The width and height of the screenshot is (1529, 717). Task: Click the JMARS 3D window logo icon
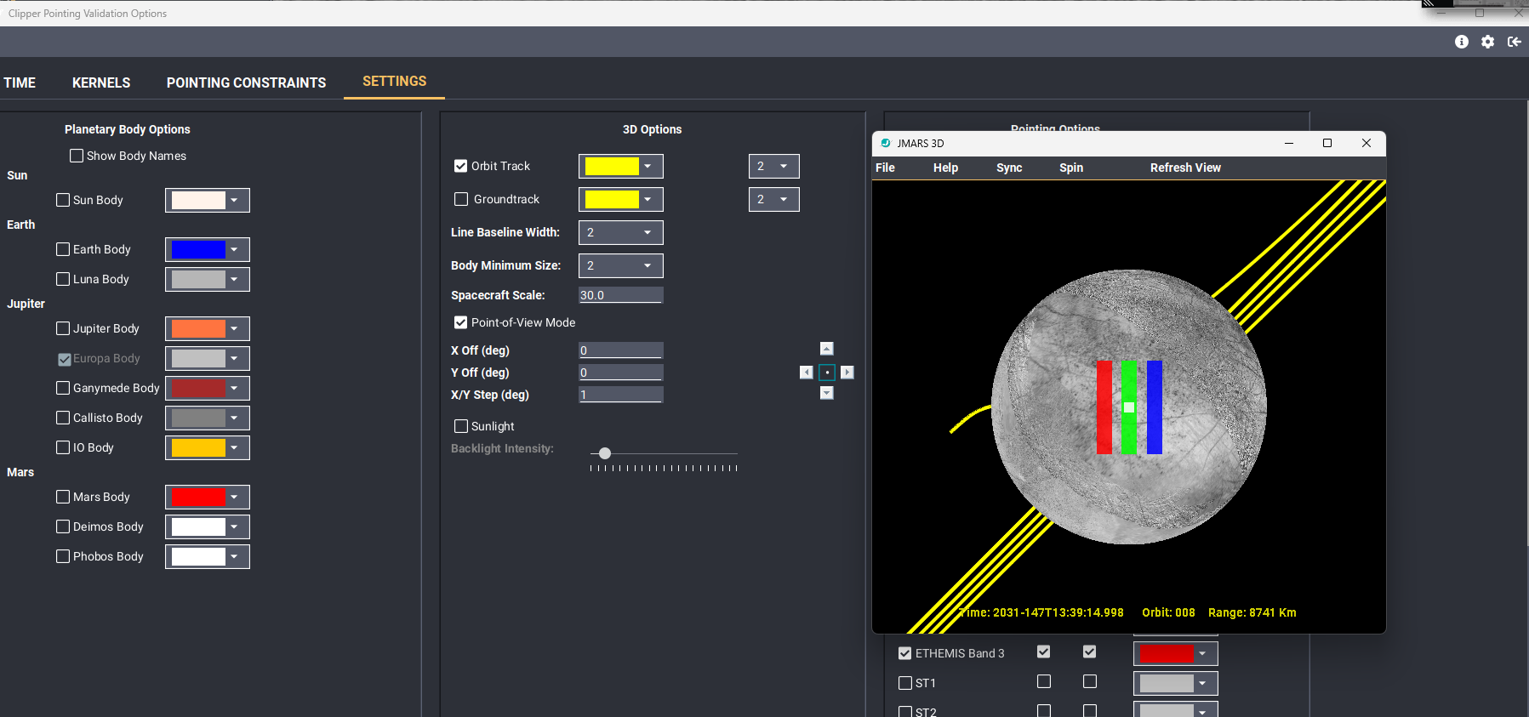886,143
